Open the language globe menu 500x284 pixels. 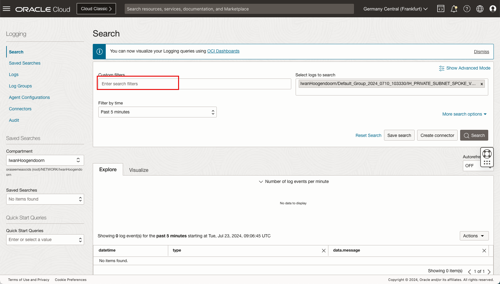[x=480, y=9]
